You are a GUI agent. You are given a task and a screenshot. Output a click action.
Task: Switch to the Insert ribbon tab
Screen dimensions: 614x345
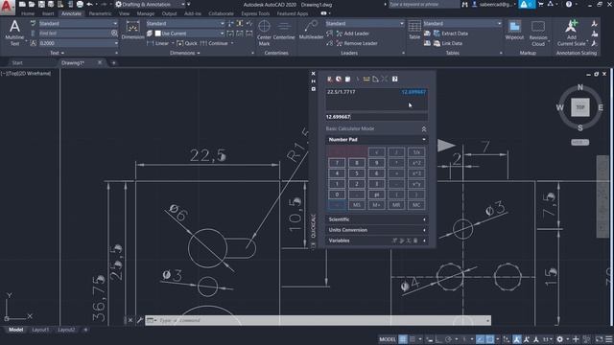(x=48, y=13)
